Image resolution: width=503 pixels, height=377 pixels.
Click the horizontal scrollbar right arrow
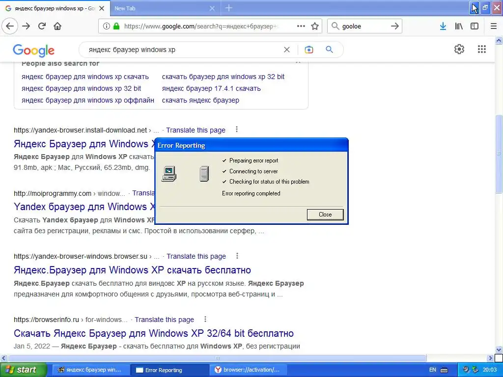[490, 358]
